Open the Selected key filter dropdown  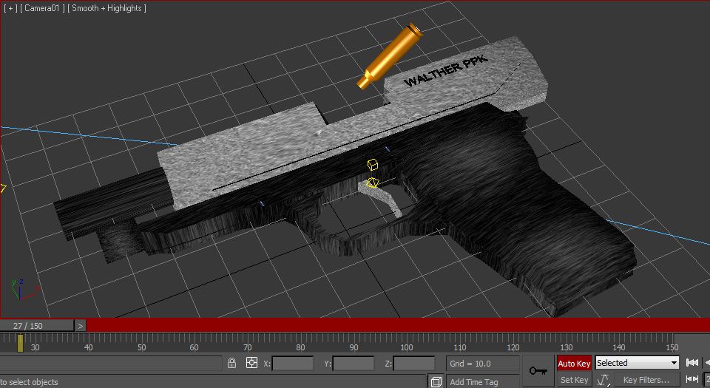[637, 363]
